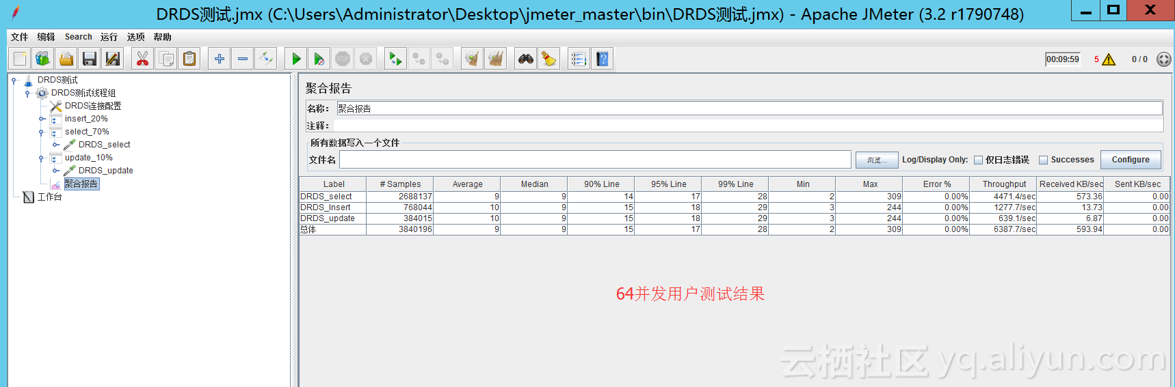Open the 文件 menu
The height and width of the screenshot is (387, 1175).
[19, 37]
